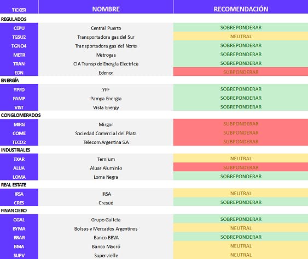The image size is (308, 259).
Task: Click the REGULADOS section heading
Action: pyautogui.click(x=14, y=19)
